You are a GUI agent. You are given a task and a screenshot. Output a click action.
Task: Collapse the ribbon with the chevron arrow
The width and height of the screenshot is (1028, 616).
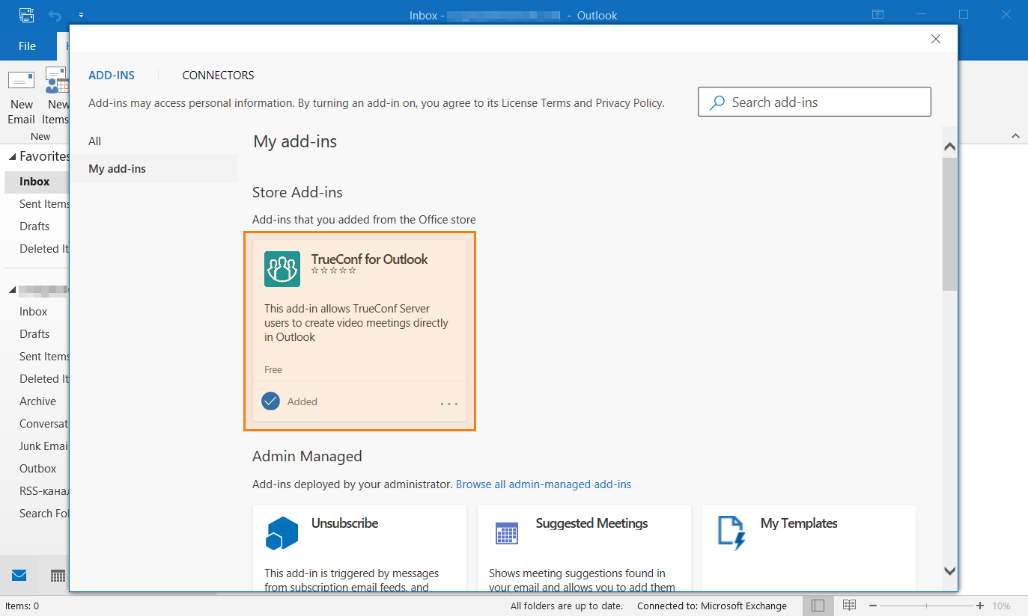pos(1015,136)
